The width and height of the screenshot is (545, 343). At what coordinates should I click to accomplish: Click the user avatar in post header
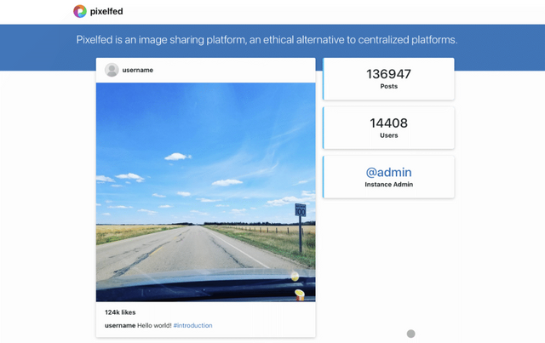pyautogui.click(x=112, y=70)
